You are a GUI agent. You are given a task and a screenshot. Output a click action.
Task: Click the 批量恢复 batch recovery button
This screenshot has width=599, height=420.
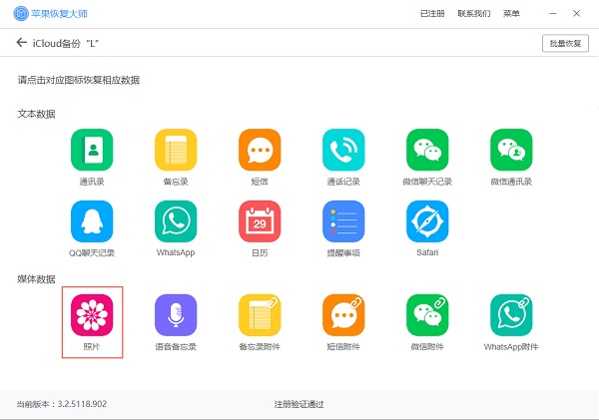click(565, 43)
